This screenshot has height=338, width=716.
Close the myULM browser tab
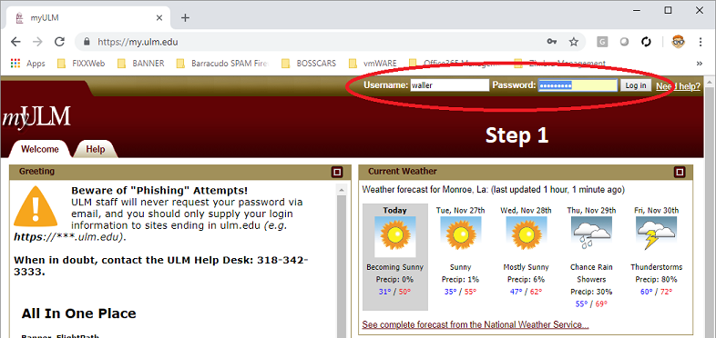click(159, 18)
